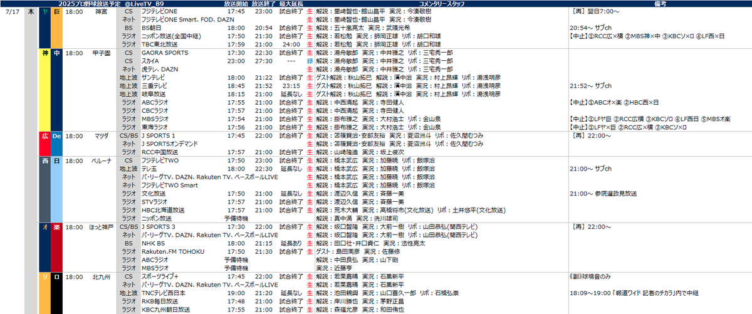
Task: Click the blue De team cell
Action: [56, 144]
